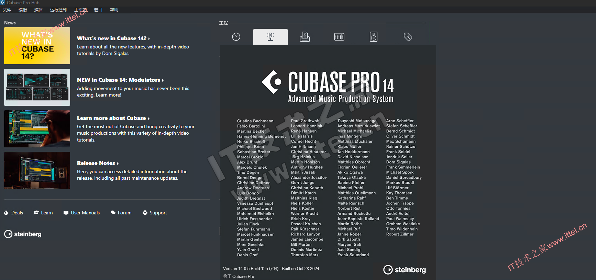This screenshot has width=596, height=280.
Task: Open "NEW in Cubase 14: Modulators" headline
Action: point(120,80)
